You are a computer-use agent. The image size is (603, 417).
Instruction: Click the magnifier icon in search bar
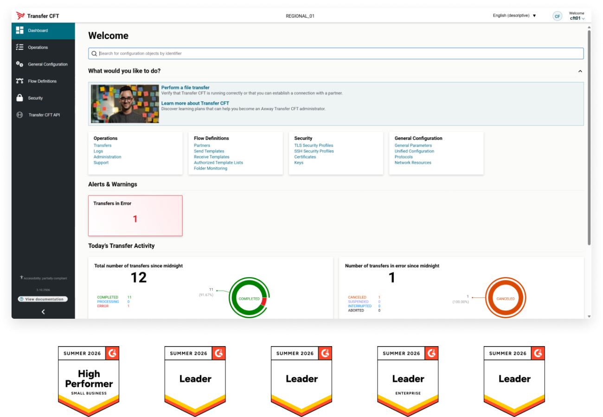click(x=94, y=54)
